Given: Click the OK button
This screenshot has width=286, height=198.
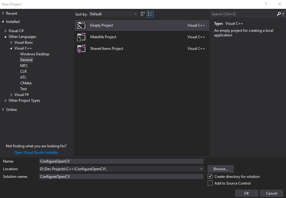Looking at the screenshot, I should 247,193.
